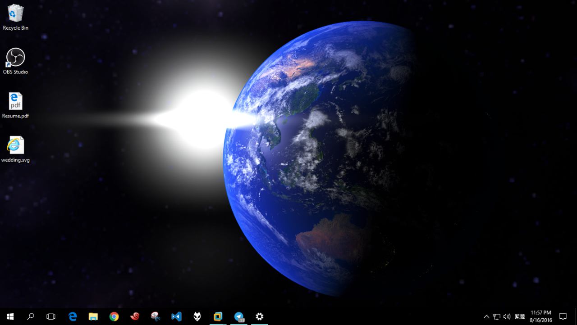This screenshot has width=577, height=325.
Task: Open the Windows Start menu
Action: (10, 316)
